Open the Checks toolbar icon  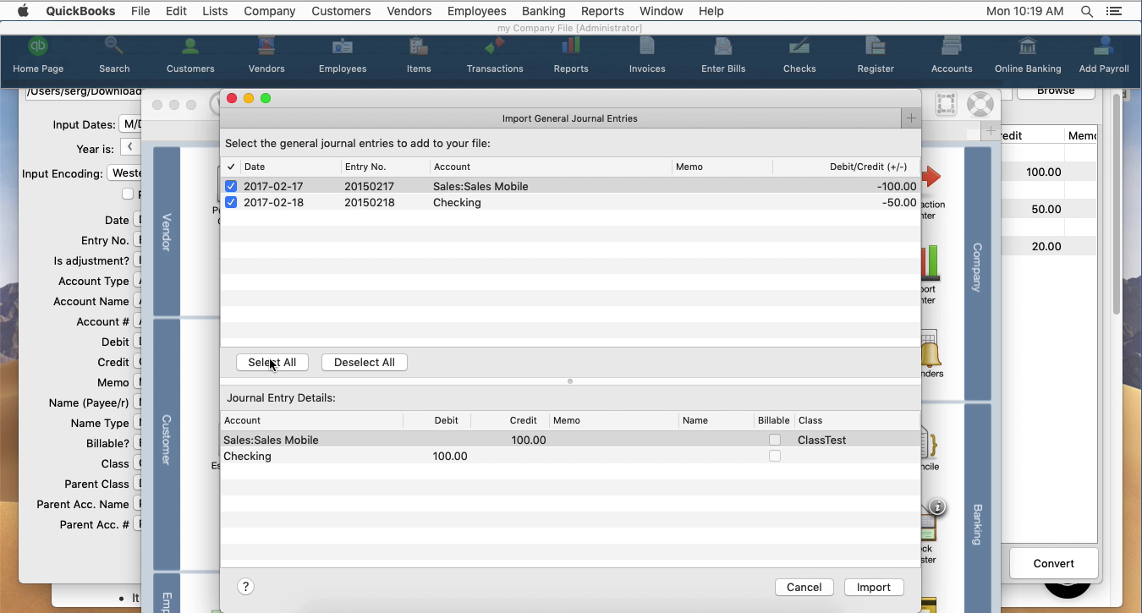799,56
